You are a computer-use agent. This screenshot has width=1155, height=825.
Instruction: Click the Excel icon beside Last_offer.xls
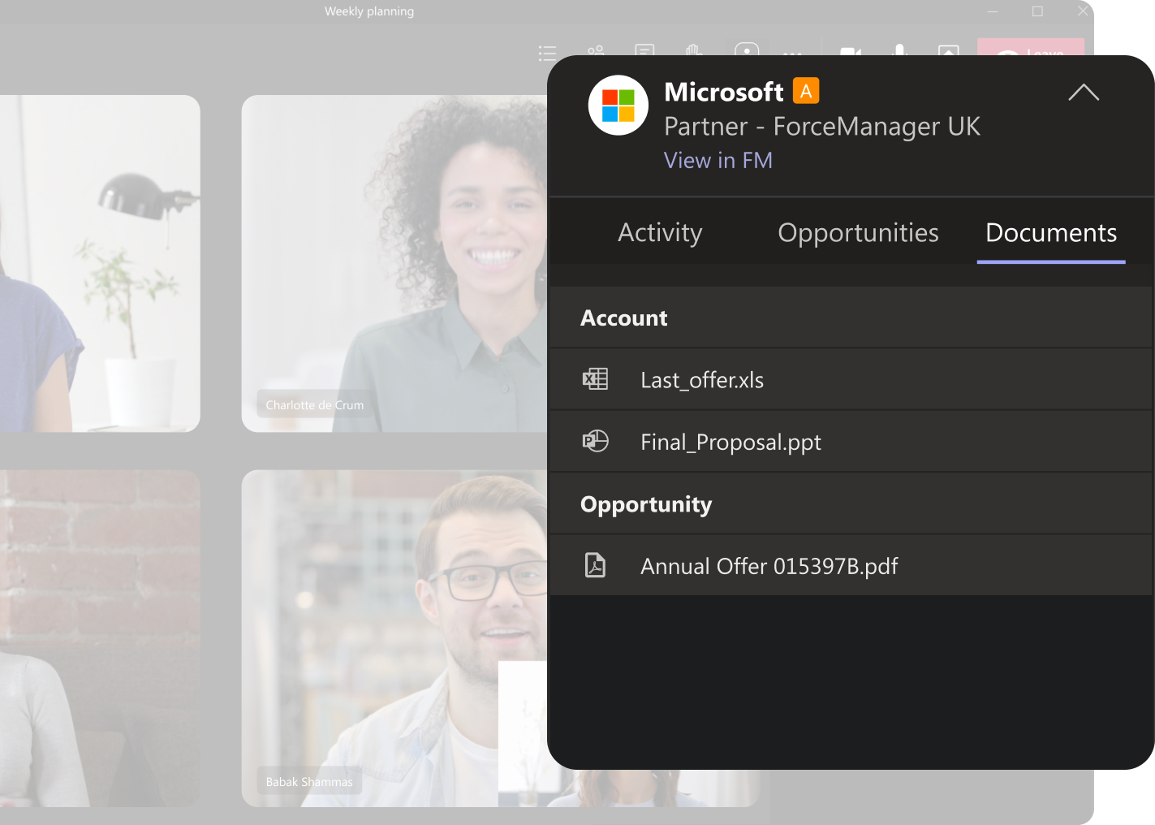(x=595, y=379)
